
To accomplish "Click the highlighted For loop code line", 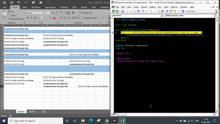I will point(161,33).
